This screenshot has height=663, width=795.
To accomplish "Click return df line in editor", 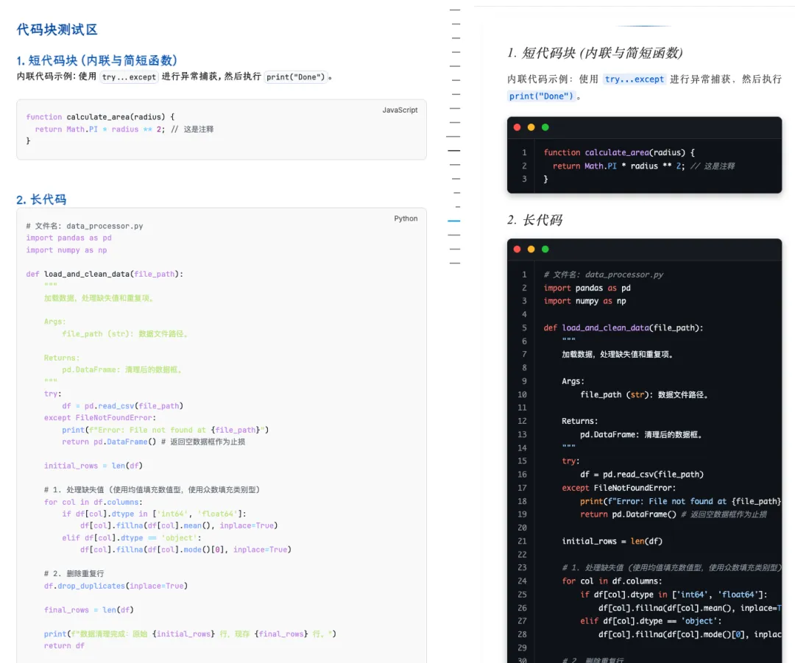I will 64,646.
